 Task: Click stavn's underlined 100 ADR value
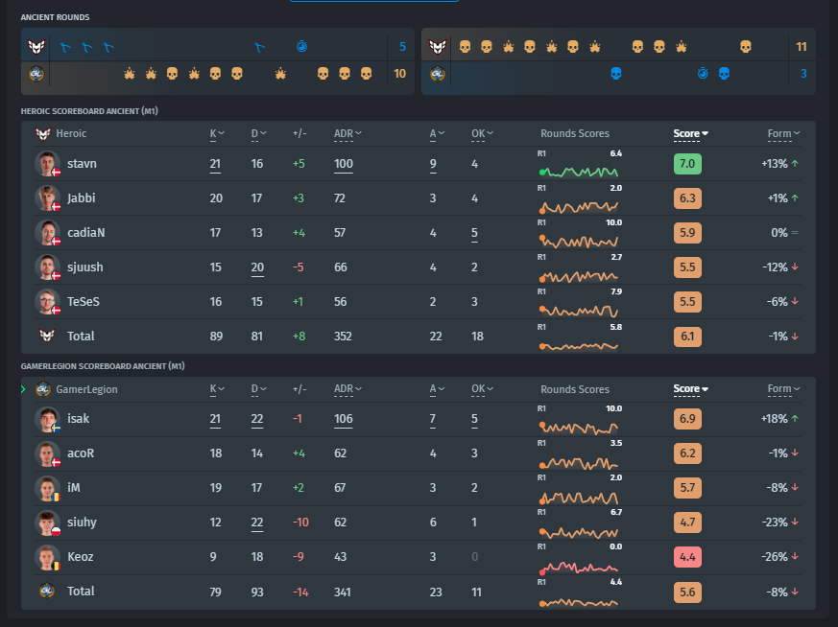point(343,164)
